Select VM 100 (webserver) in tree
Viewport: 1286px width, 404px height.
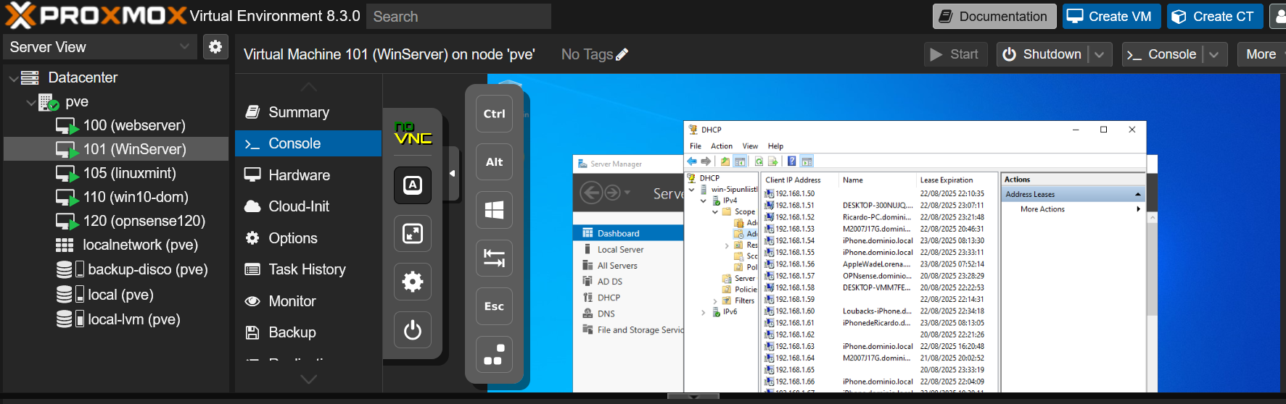click(134, 125)
